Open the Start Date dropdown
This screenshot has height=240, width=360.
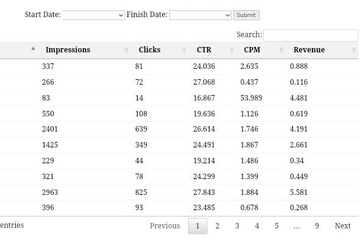pos(94,15)
